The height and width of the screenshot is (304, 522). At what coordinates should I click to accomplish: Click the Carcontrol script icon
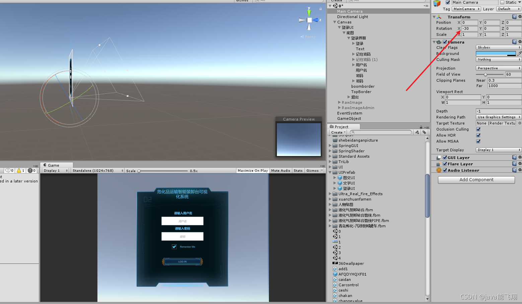click(335, 285)
